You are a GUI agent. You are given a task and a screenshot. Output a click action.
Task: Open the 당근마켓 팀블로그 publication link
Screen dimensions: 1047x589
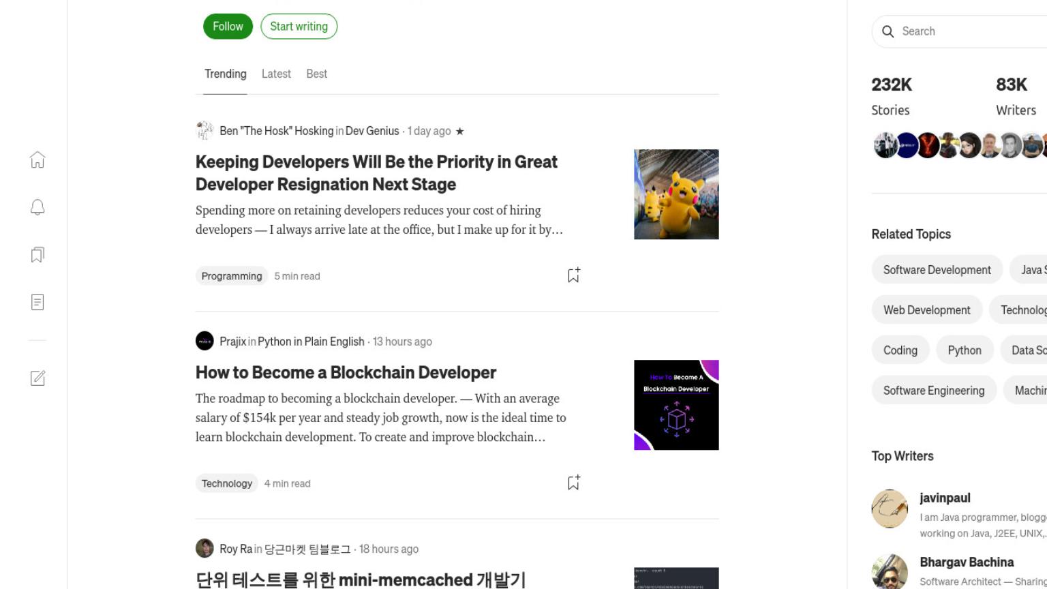307,549
